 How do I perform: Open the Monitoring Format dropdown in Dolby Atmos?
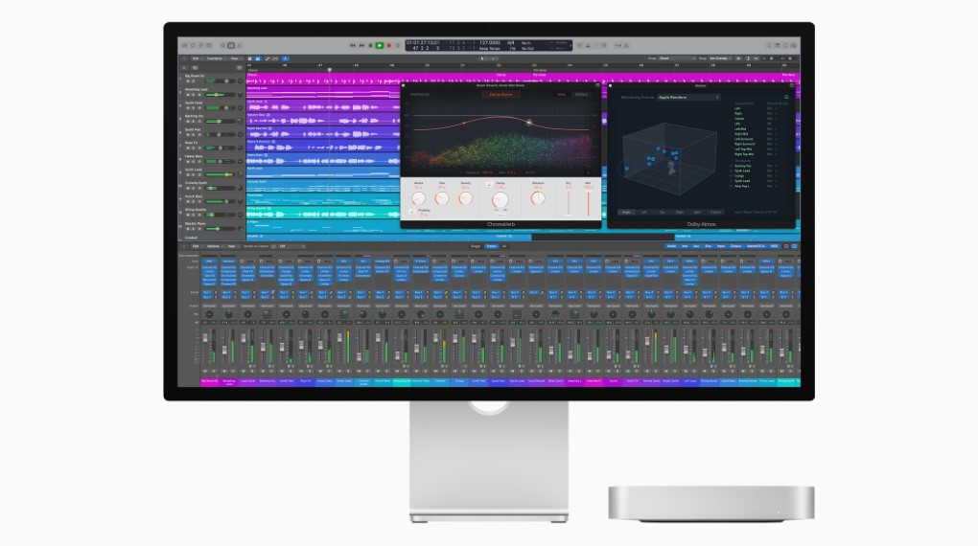pyautogui.click(x=689, y=98)
